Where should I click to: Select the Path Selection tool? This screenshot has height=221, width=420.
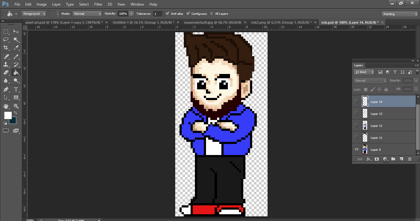tap(6, 97)
